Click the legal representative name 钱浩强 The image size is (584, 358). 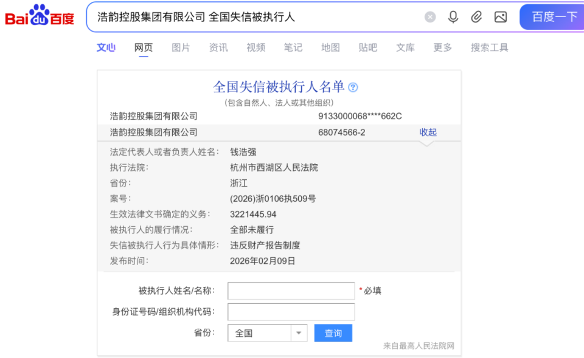tap(243, 152)
